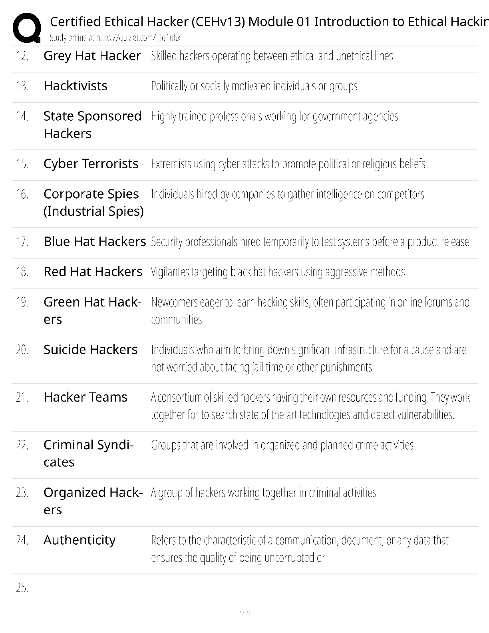Select the Authenticity term

80,540
